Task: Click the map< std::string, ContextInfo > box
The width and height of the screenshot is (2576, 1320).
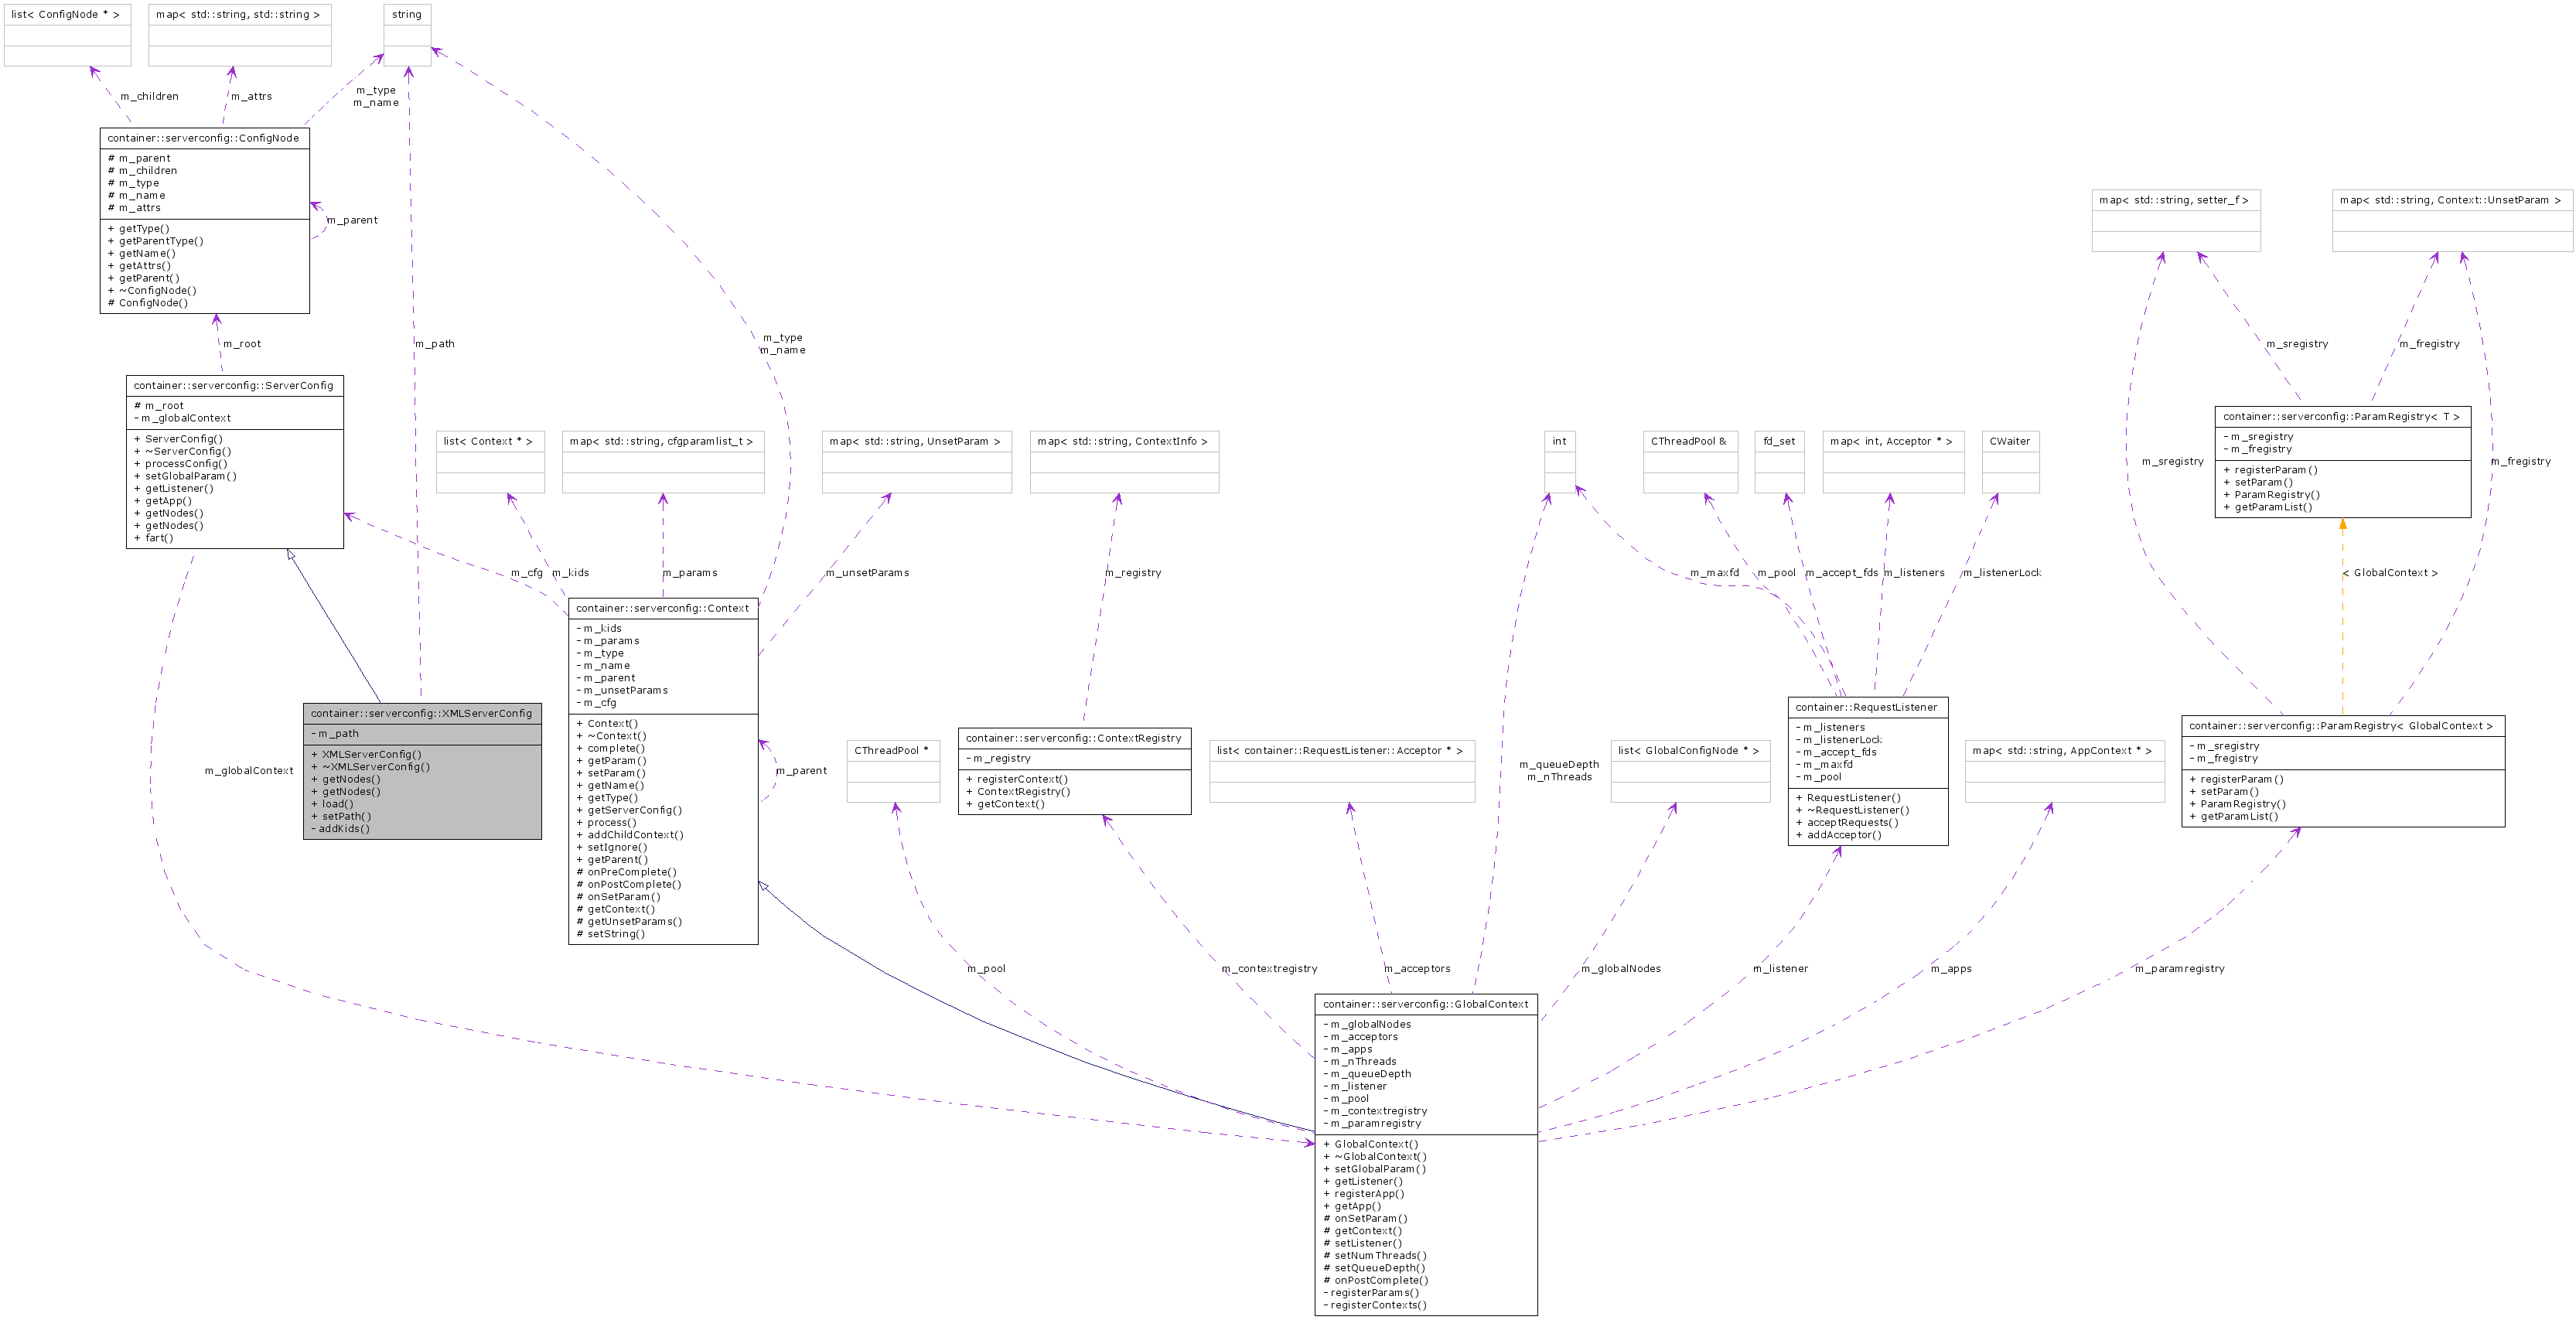Action: pyautogui.click(x=1124, y=462)
